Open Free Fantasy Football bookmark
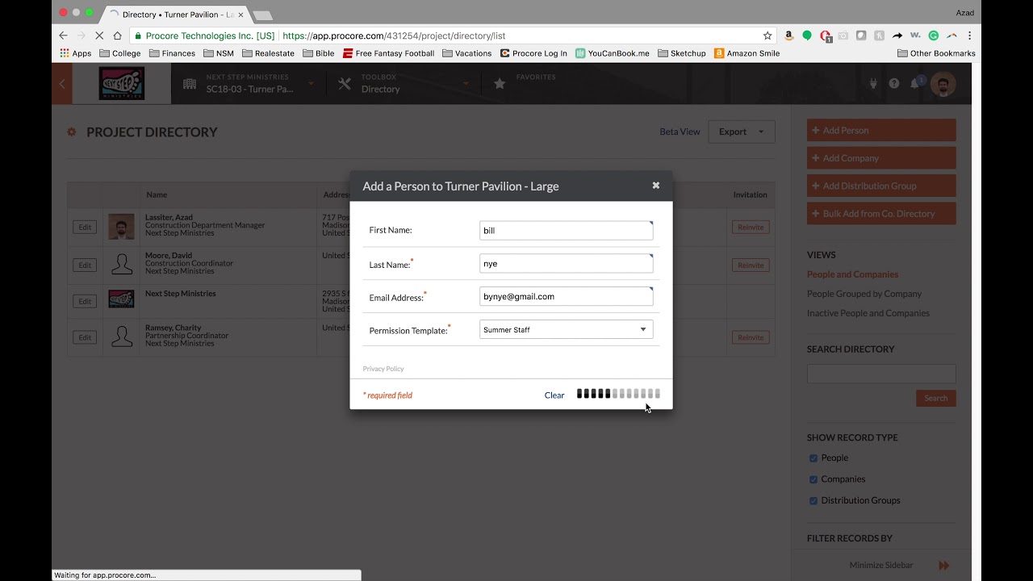1033x581 pixels. tap(389, 53)
